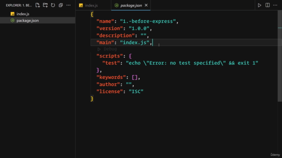Click the "keywords" key
Viewport: 282px width, 158px height.
111,77
